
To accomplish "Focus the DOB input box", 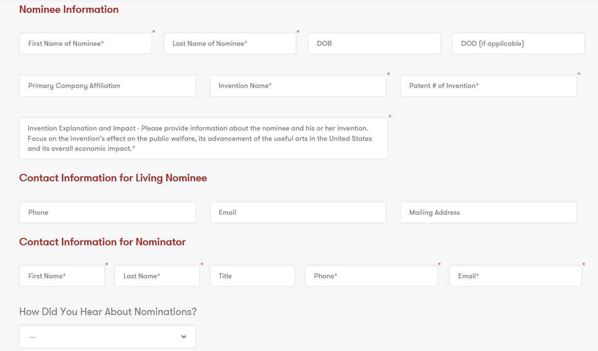I will (374, 43).
